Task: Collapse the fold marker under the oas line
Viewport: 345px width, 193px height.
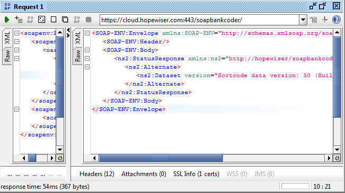Action: coord(16,58)
